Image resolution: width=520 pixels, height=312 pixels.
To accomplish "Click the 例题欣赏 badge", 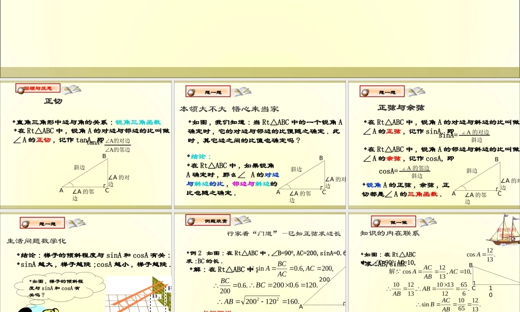I will pos(208,220).
